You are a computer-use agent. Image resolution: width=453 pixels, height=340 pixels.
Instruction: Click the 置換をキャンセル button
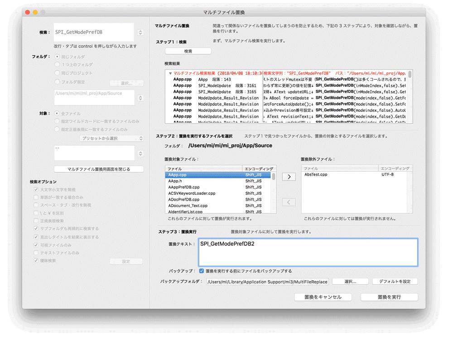pyautogui.click(x=323, y=297)
